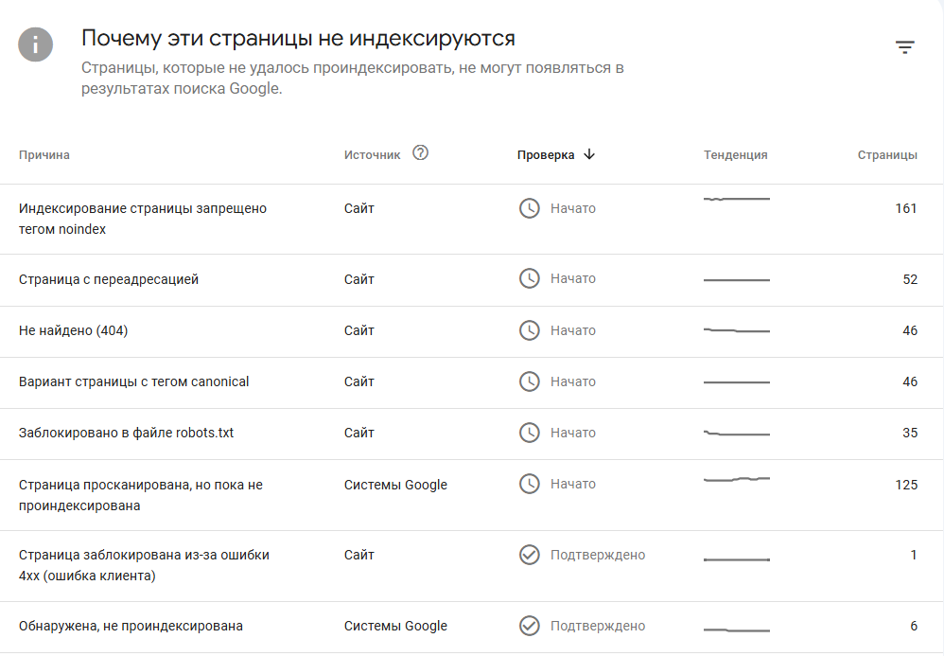Click the checkmark icon for Обнаружена, не проиндексирована
944x656 pixels.
click(x=530, y=626)
